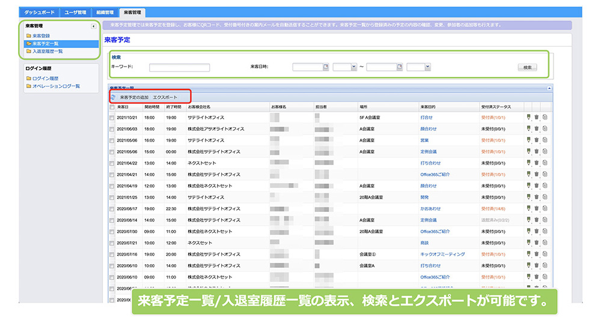This screenshot has height=326, width=601.
Task: Refresh the visitor schedule list
Action: (113, 97)
